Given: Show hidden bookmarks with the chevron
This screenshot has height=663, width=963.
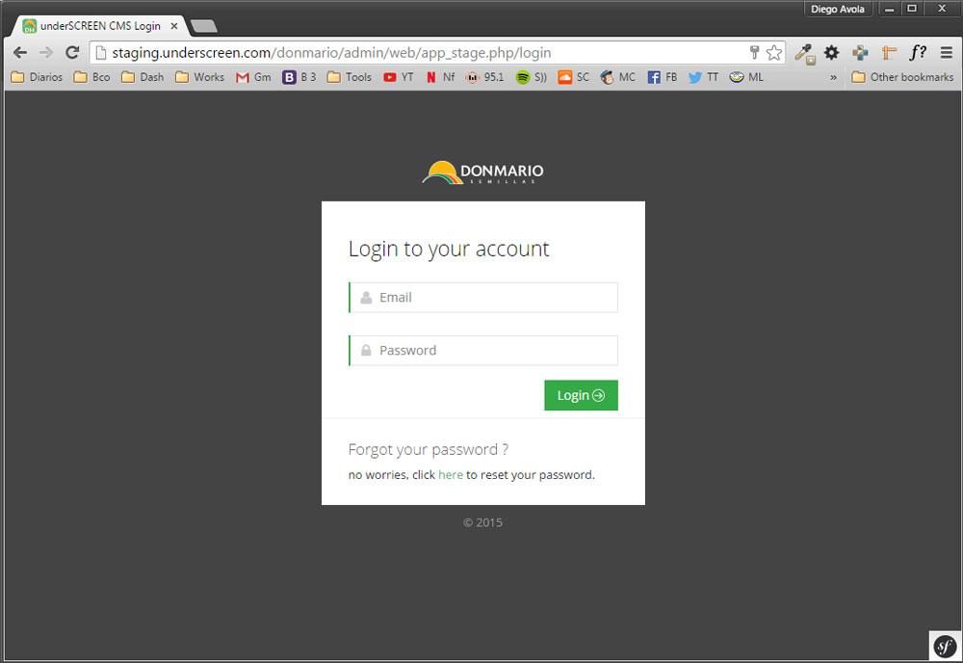Looking at the screenshot, I should tap(833, 77).
